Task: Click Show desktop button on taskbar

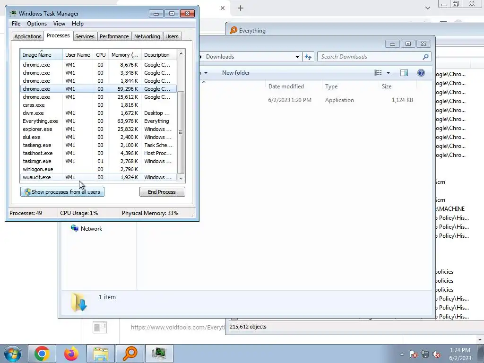Action: (481, 354)
